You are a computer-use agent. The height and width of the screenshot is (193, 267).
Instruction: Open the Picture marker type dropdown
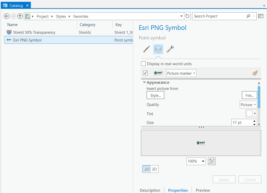point(181,73)
